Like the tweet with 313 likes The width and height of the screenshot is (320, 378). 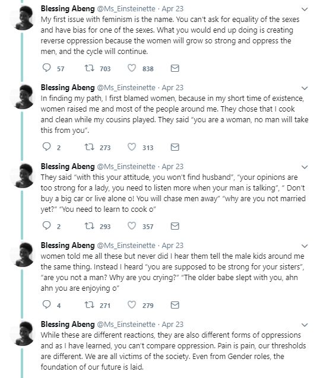tap(132, 147)
